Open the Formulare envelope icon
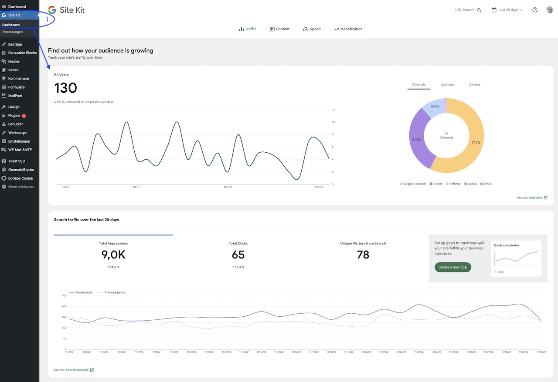Image resolution: width=558 pixels, height=382 pixels. coord(4,87)
